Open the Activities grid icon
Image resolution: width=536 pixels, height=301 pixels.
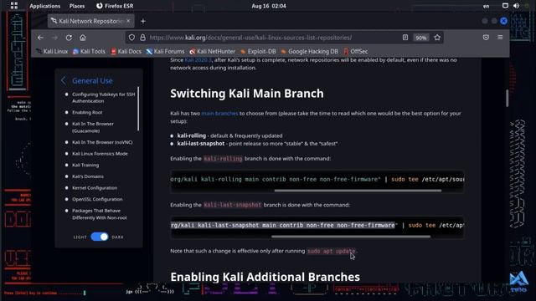[14, 6]
